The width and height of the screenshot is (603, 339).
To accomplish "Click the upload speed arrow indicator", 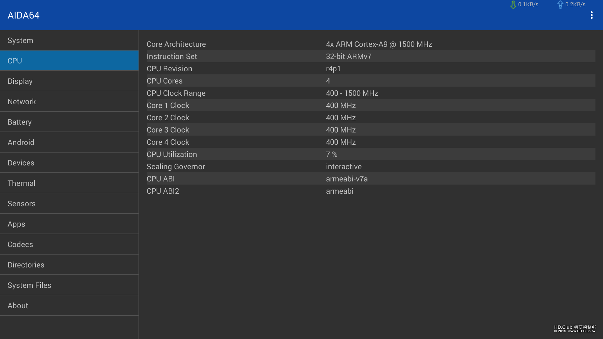I will point(560,5).
